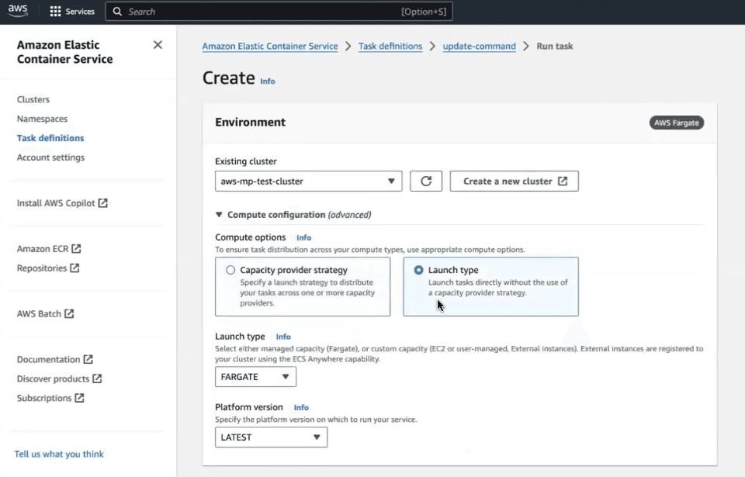Click the AWS logo icon
Screen dimensions: 745x477
coord(19,11)
